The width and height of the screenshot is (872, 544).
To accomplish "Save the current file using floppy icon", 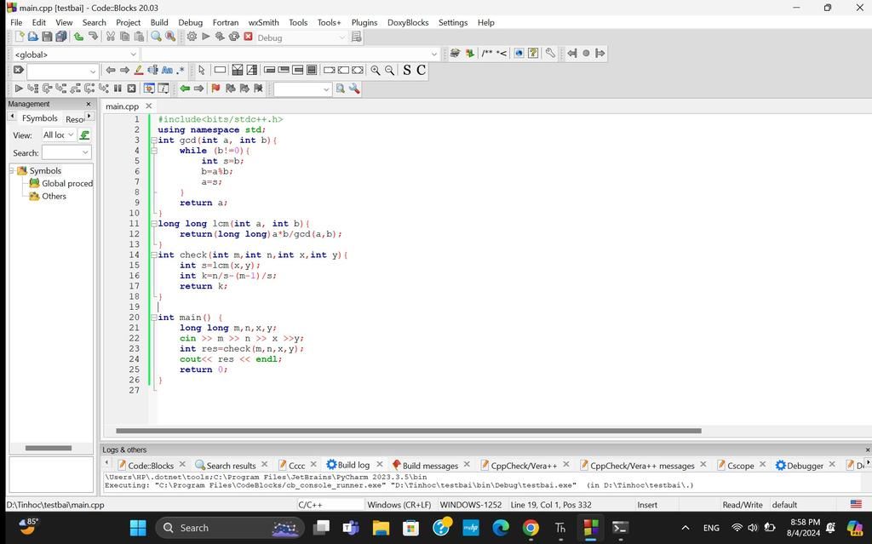I will (47, 37).
